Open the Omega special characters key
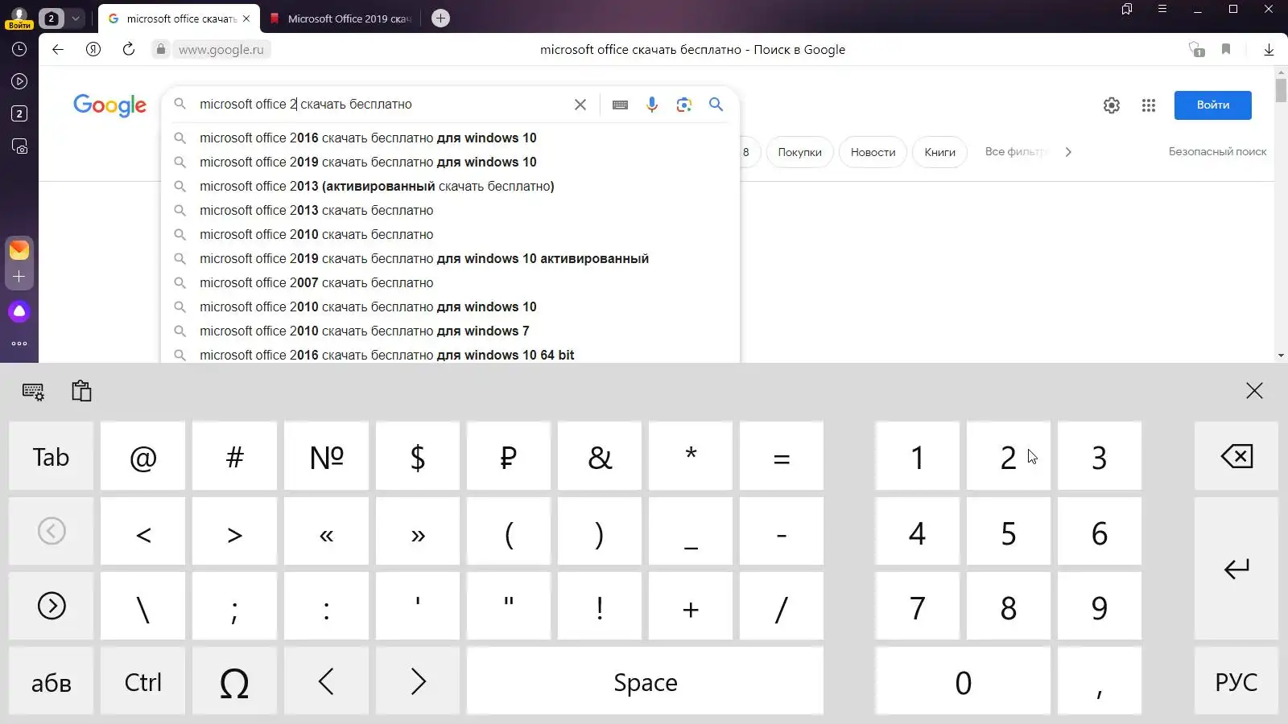 tap(234, 682)
